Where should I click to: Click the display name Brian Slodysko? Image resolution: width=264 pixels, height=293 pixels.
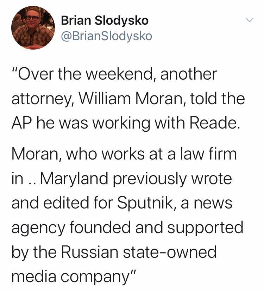click(x=105, y=20)
